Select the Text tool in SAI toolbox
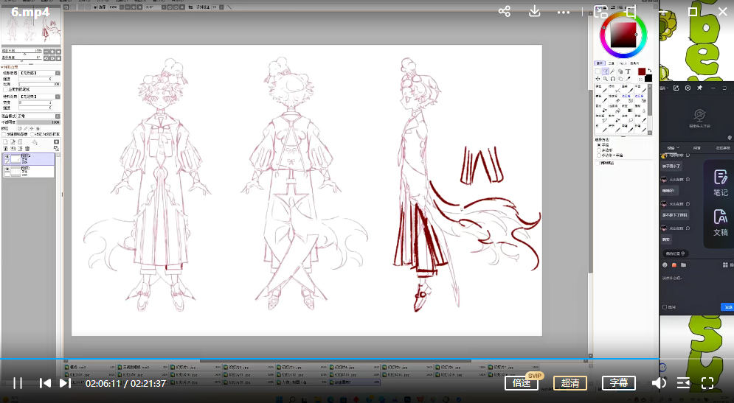Screen dimensions: 734x403 click(628, 71)
